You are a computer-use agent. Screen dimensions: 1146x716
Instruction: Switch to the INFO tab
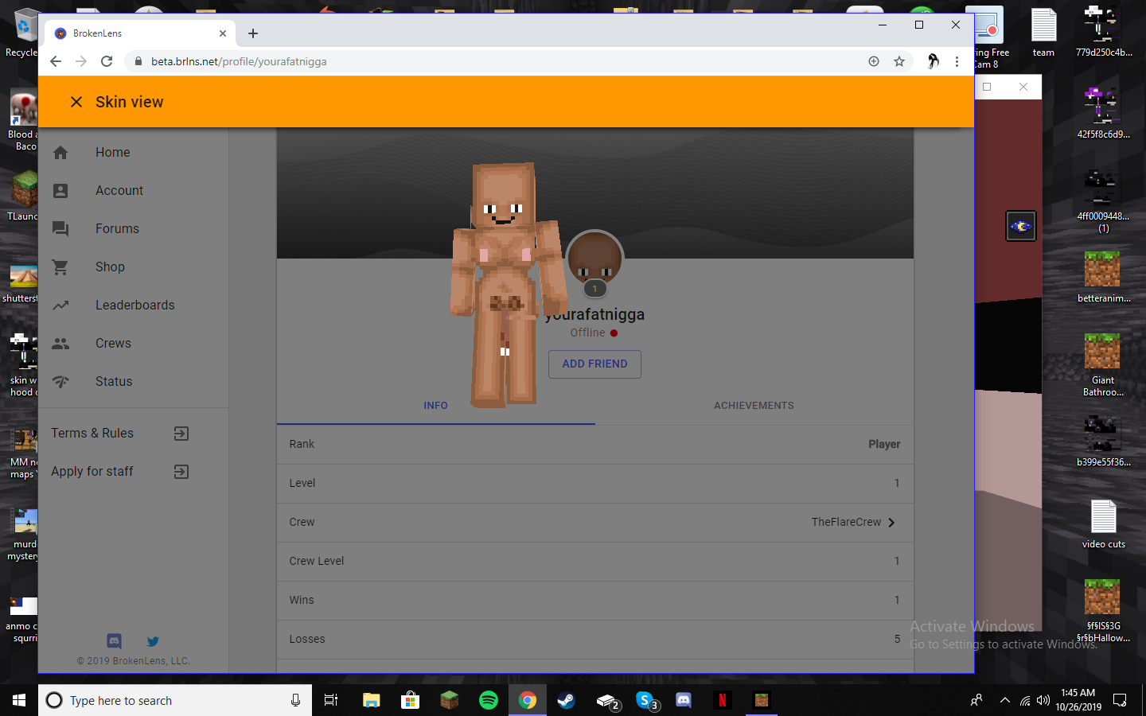436,406
